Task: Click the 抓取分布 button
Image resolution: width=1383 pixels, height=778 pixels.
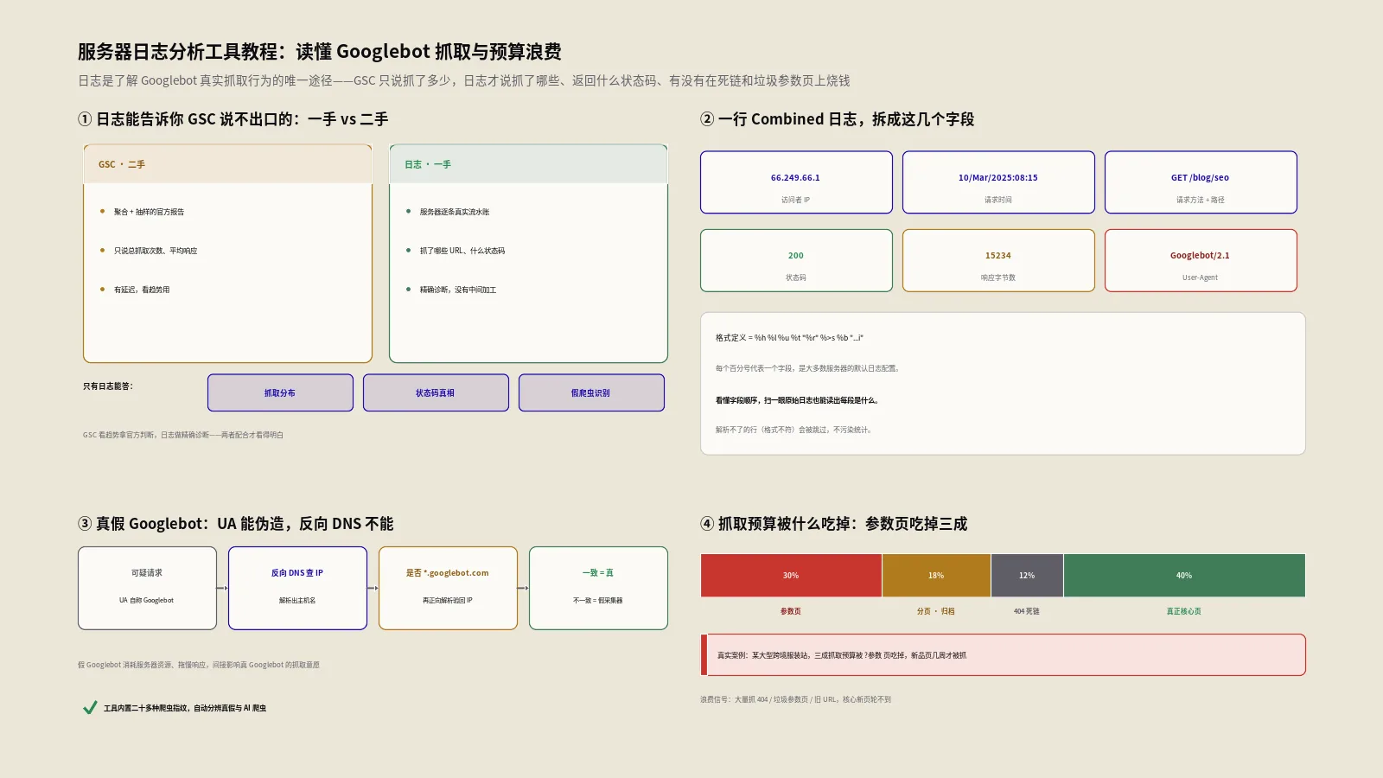Action: click(x=280, y=392)
